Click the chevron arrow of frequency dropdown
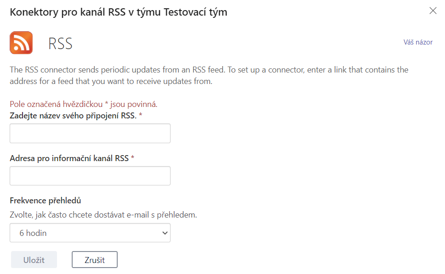 point(165,233)
